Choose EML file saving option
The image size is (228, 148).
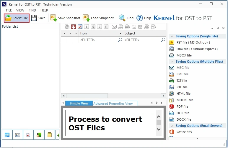click(179, 74)
